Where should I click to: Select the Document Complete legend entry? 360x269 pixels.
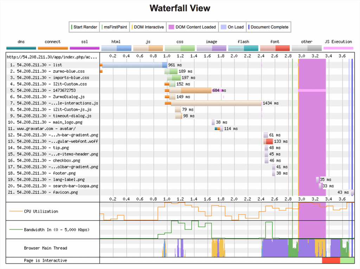pos(269,27)
